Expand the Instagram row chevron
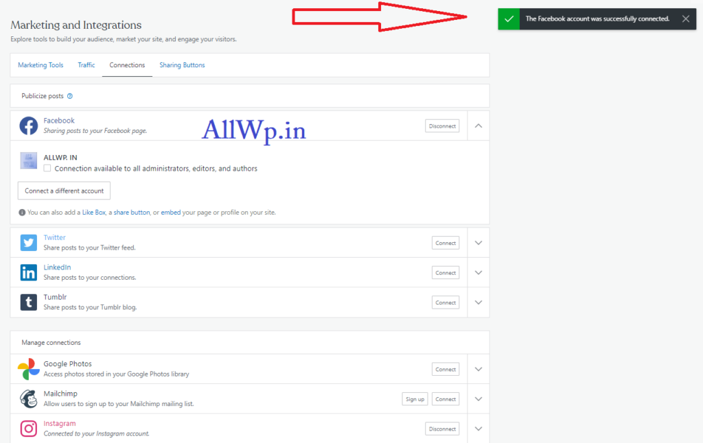 tap(479, 429)
